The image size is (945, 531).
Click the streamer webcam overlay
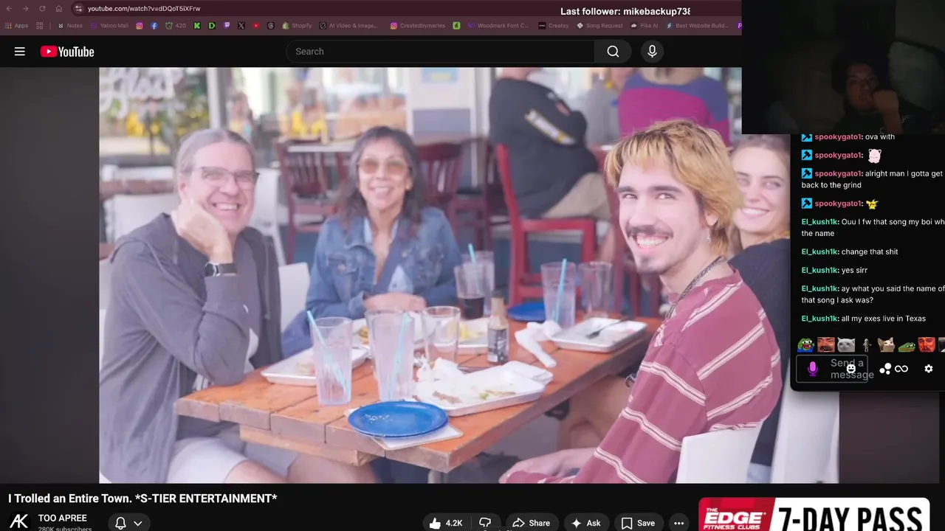pyautogui.click(x=843, y=66)
